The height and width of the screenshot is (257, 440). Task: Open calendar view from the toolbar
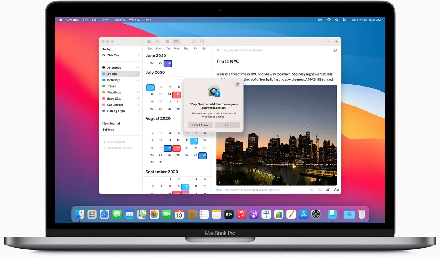[x=176, y=41]
